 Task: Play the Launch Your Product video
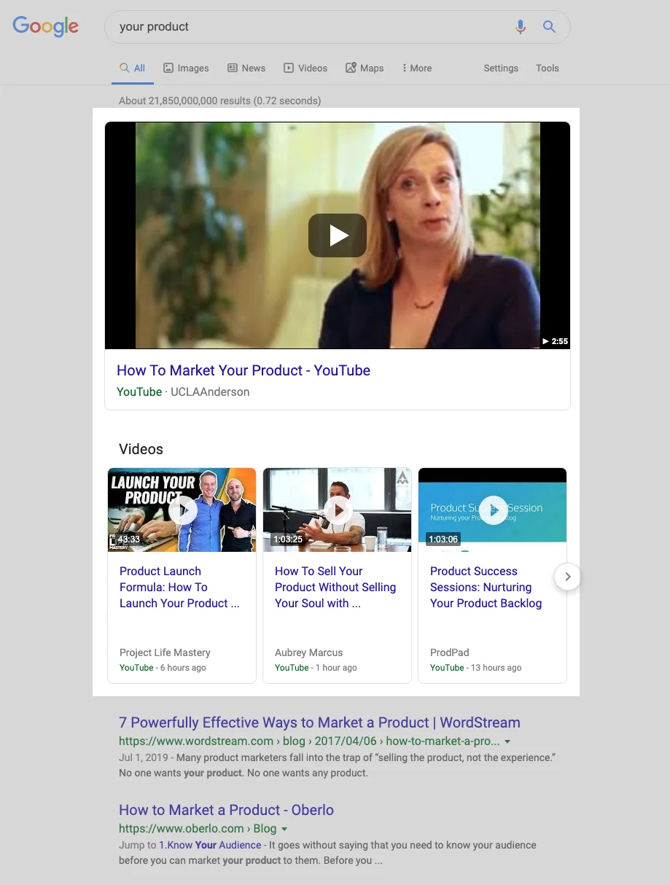[183, 510]
